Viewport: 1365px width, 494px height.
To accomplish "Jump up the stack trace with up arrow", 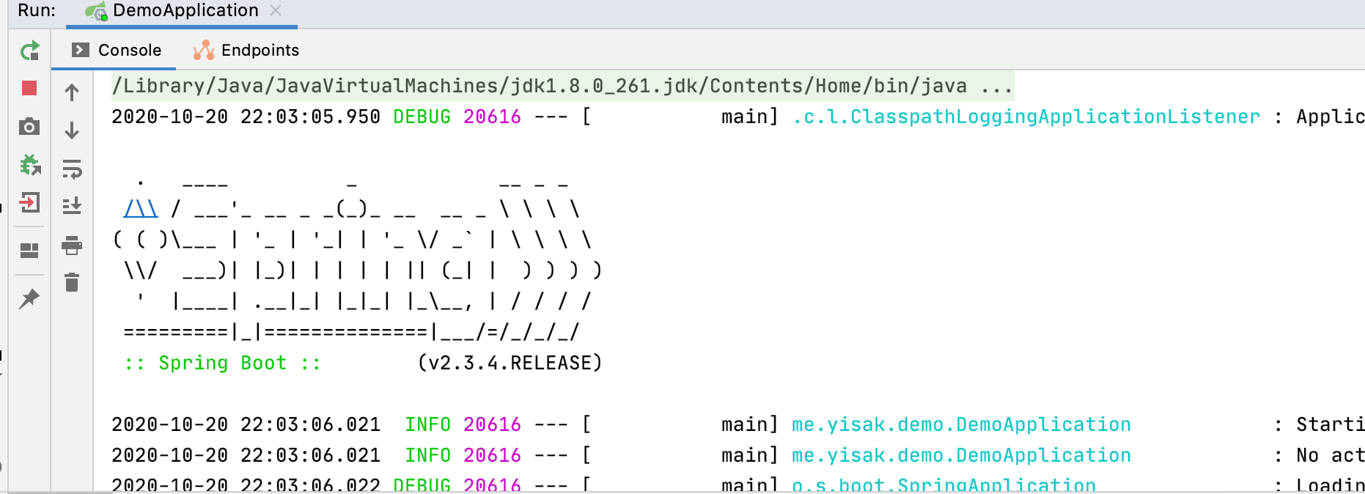I will coord(72,92).
